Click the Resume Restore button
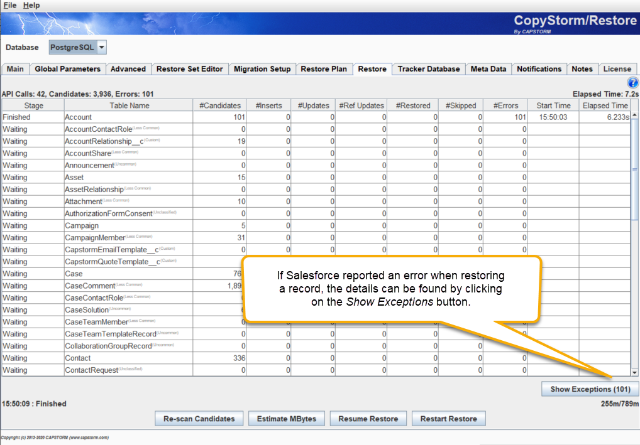 (x=368, y=418)
